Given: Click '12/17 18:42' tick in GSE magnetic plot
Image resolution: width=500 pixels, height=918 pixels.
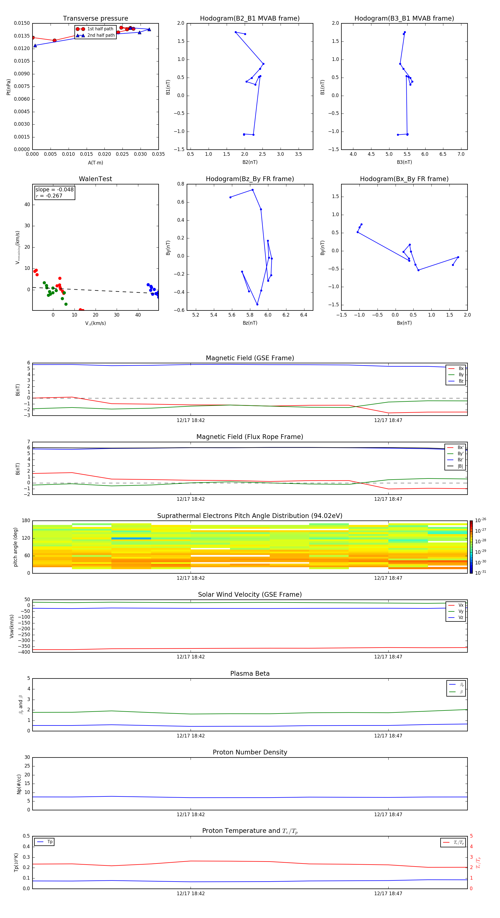Looking at the screenshot, I should tap(191, 421).
